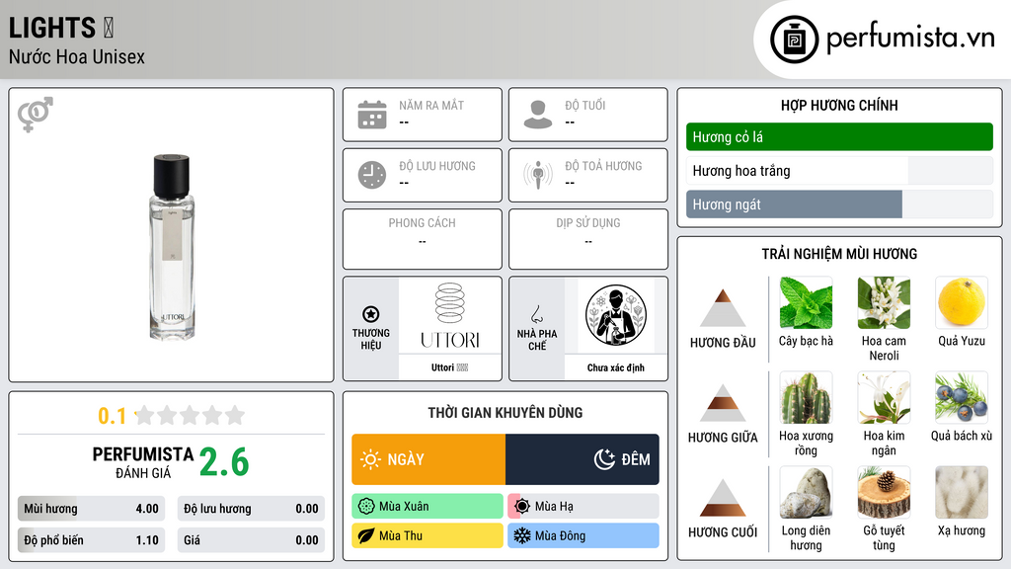Click the 0.1 user rating value
The width and height of the screenshot is (1011, 569).
[x=113, y=416]
